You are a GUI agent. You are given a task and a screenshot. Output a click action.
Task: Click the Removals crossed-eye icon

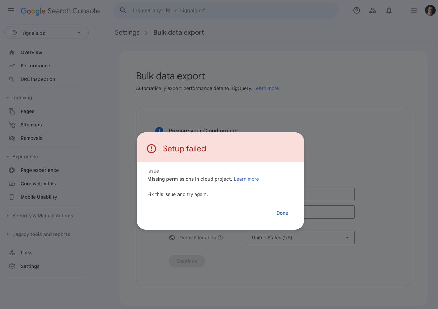12,138
